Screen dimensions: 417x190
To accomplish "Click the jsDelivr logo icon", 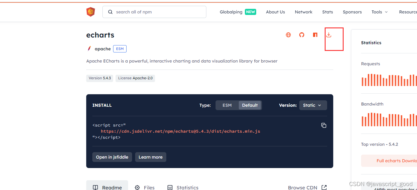I will click(x=90, y=12).
